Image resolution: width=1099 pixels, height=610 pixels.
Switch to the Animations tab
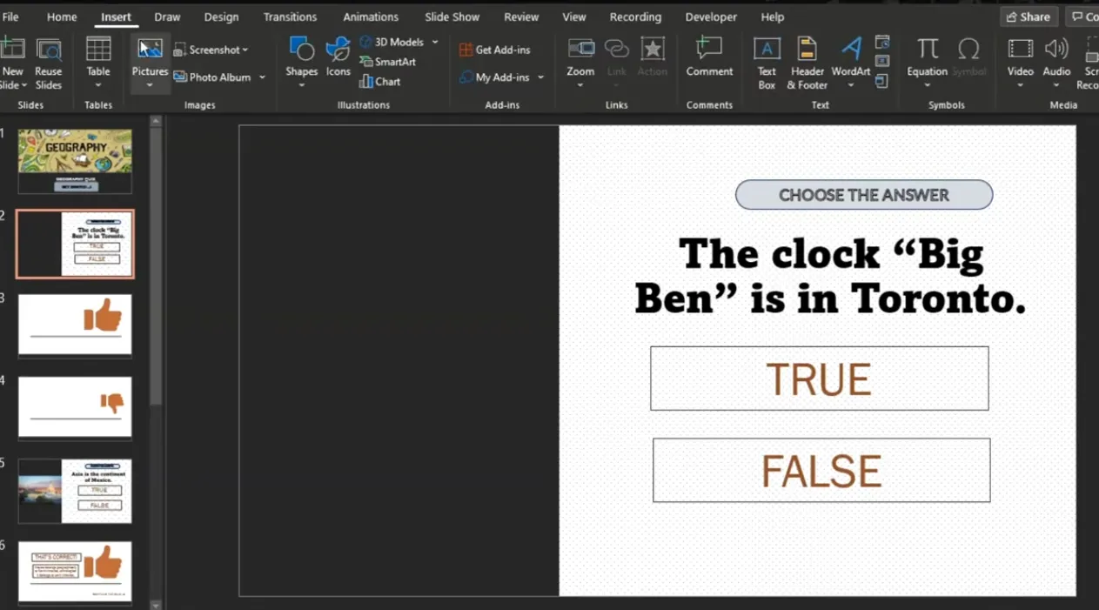point(370,17)
